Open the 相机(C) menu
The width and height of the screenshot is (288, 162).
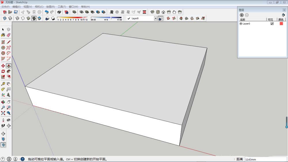pos(39,7)
